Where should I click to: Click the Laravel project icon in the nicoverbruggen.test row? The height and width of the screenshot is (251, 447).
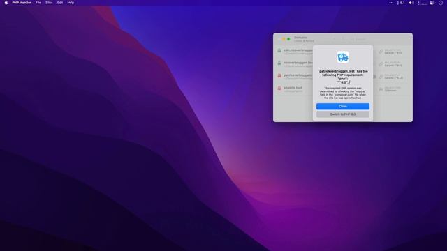pos(381,64)
